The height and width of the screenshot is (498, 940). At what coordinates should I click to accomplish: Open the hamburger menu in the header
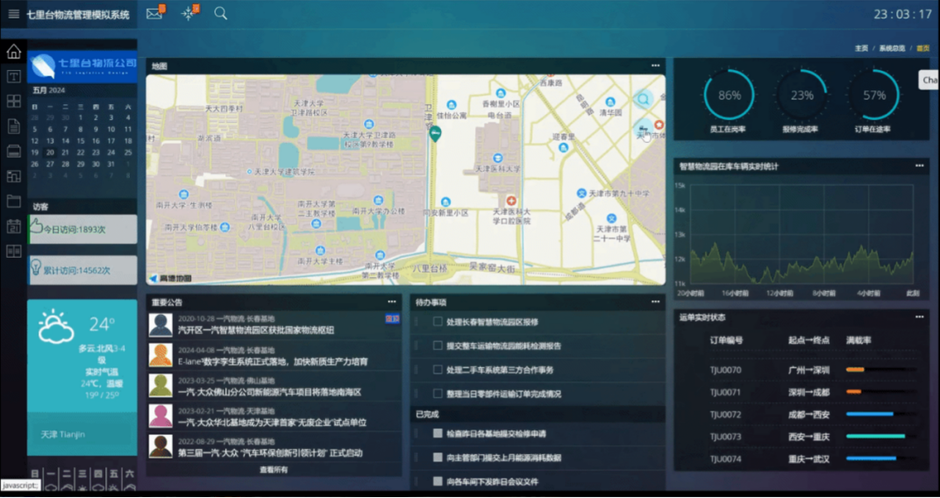13,14
